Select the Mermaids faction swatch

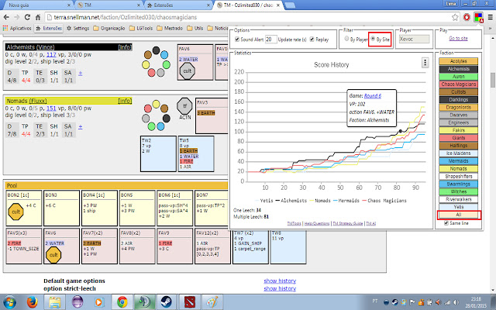click(x=458, y=161)
